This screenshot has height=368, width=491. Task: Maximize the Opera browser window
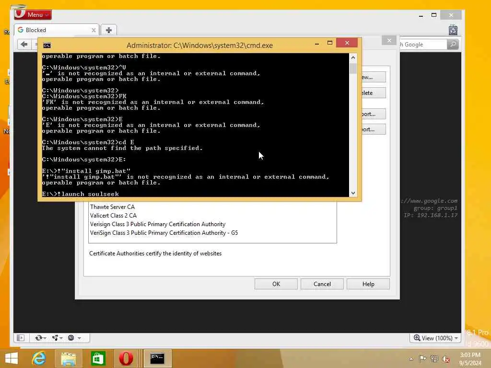coord(433,15)
